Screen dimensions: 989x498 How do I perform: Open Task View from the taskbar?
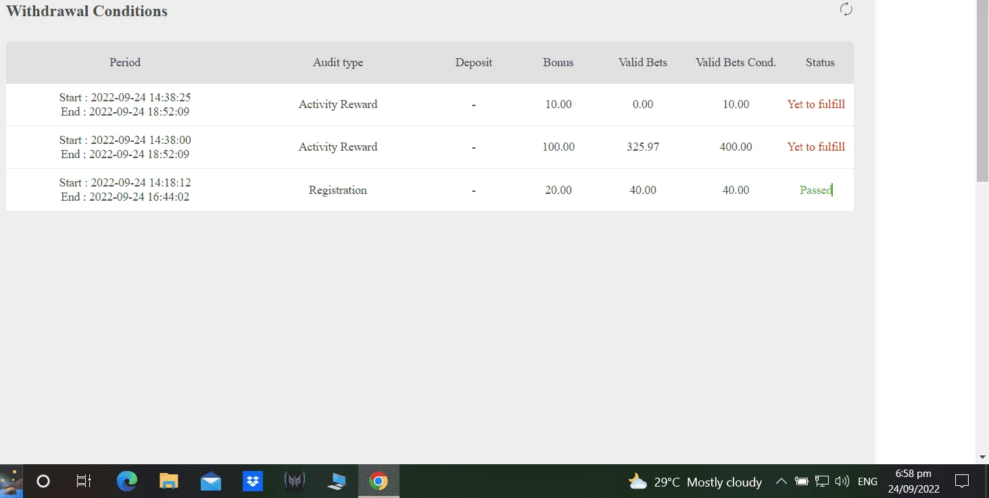point(84,481)
